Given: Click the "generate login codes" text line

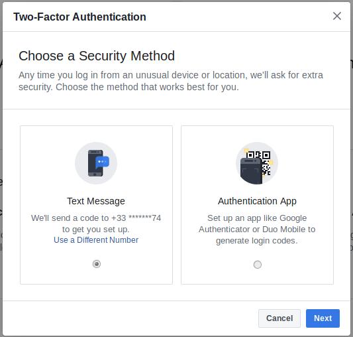Looking at the screenshot, I should click(x=257, y=241).
